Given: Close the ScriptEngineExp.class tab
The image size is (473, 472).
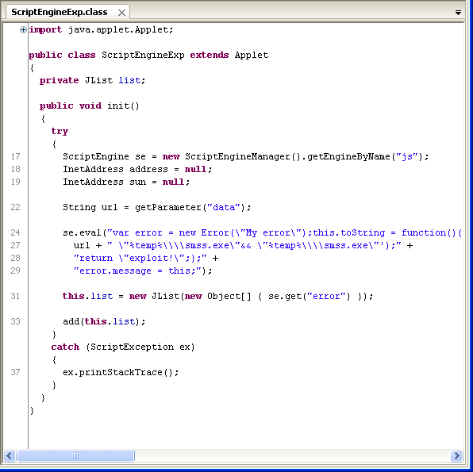Looking at the screenshot, I should [x=121, y=13].
